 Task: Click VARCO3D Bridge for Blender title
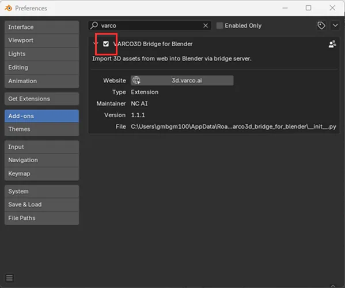tap(153, 44)
